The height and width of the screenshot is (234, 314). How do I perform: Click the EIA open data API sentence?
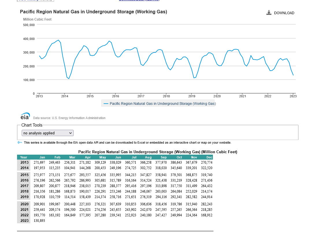(128, 142)
